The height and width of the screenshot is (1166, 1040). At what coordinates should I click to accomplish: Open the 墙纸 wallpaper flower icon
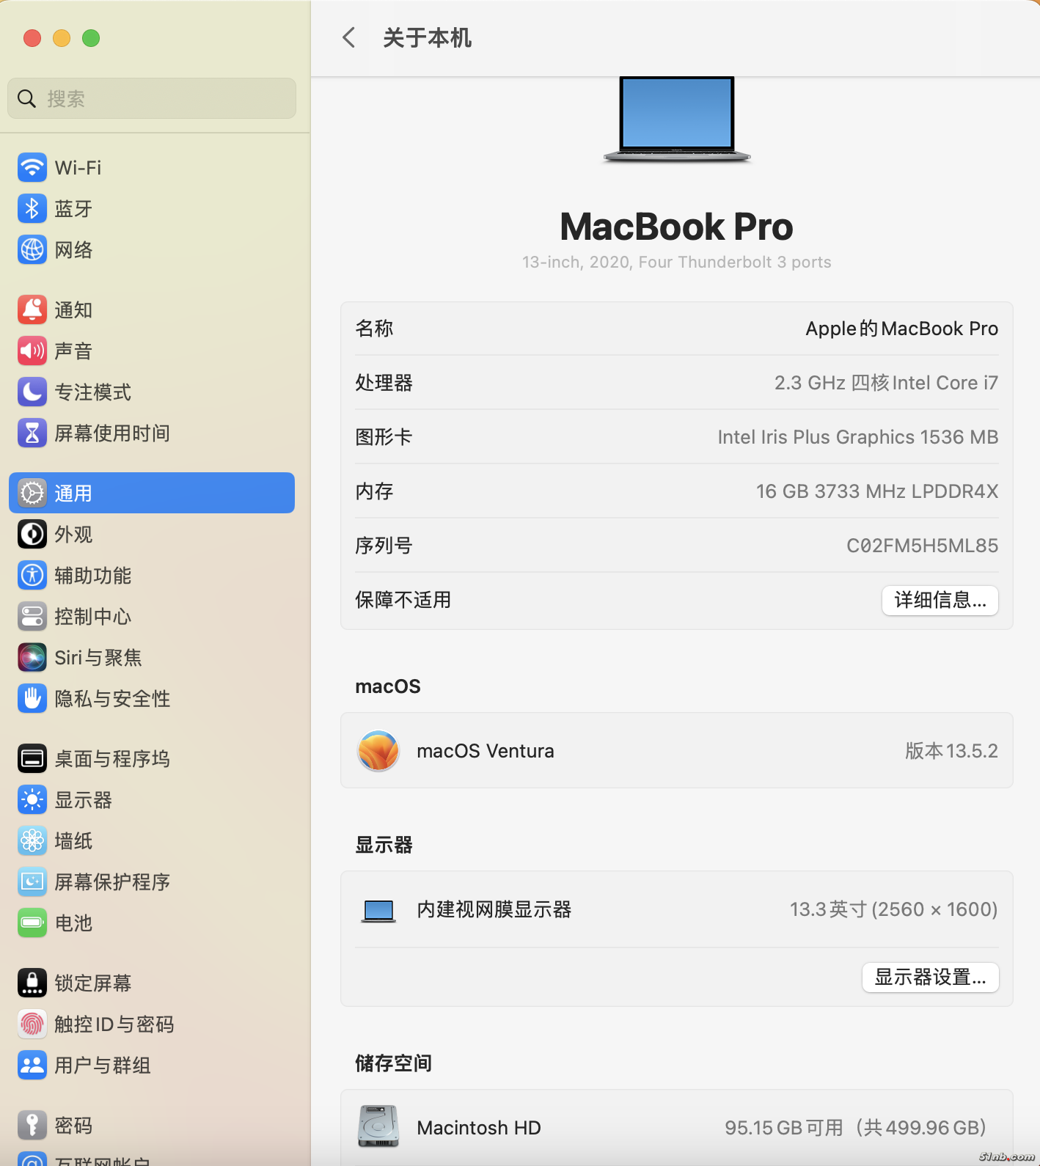[x=32, y=841]
